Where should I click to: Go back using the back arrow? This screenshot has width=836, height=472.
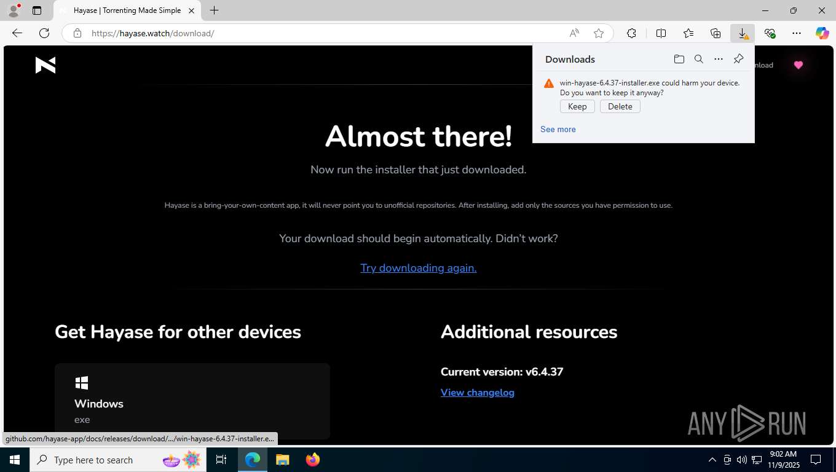click(17, 33)
